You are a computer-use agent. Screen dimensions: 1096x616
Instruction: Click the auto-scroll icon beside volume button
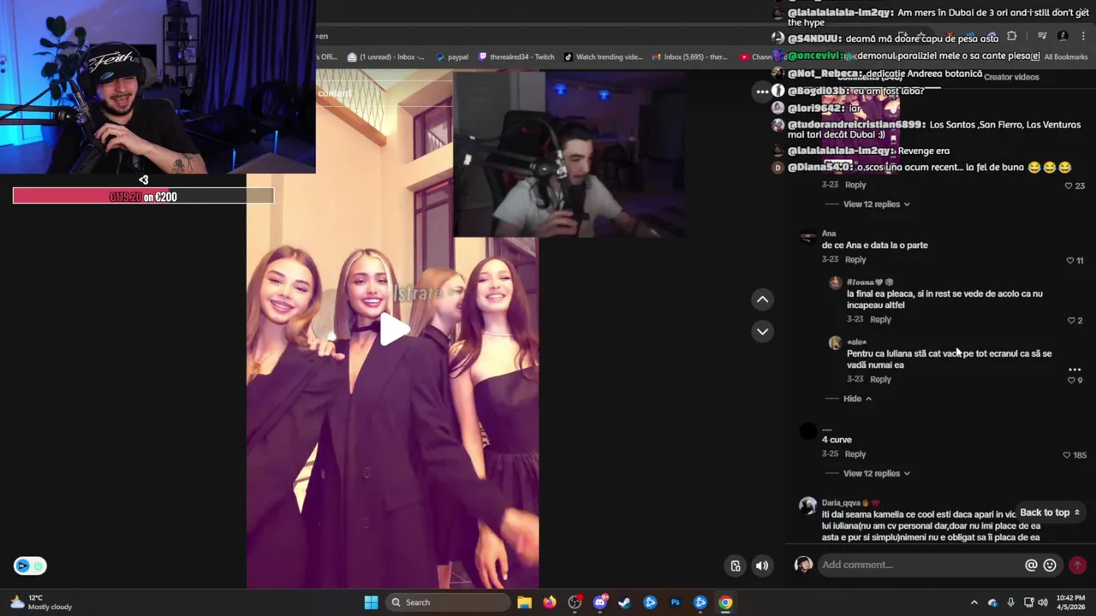[x=736, y=566]
